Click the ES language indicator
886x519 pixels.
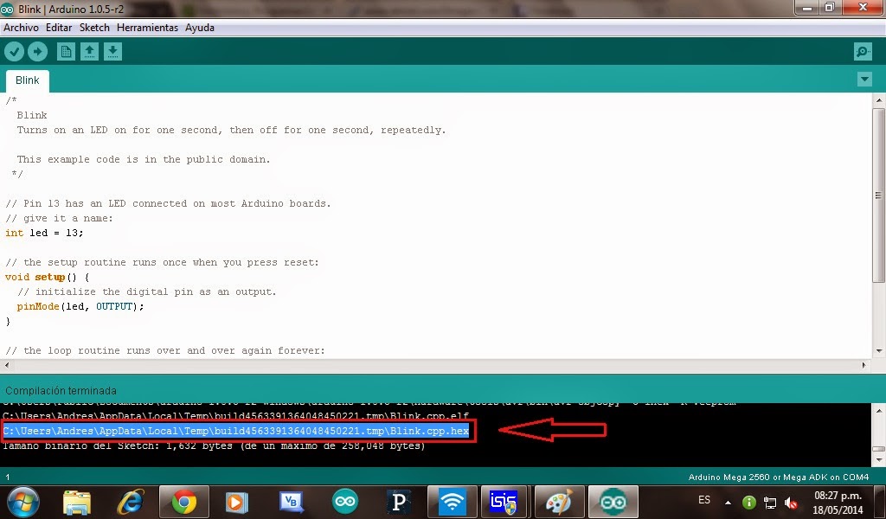coord(704,502)
